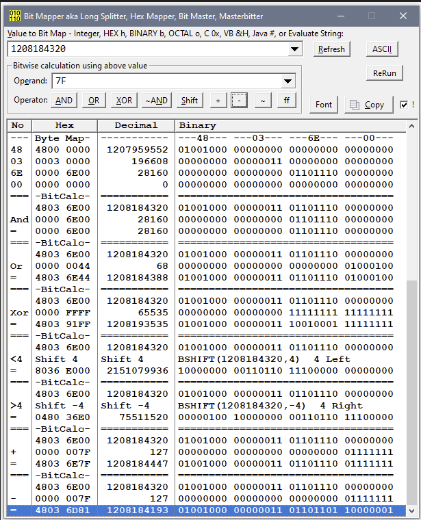Apply the XOR operator
Screen dimensions: 421x520
tap(124, 100)
